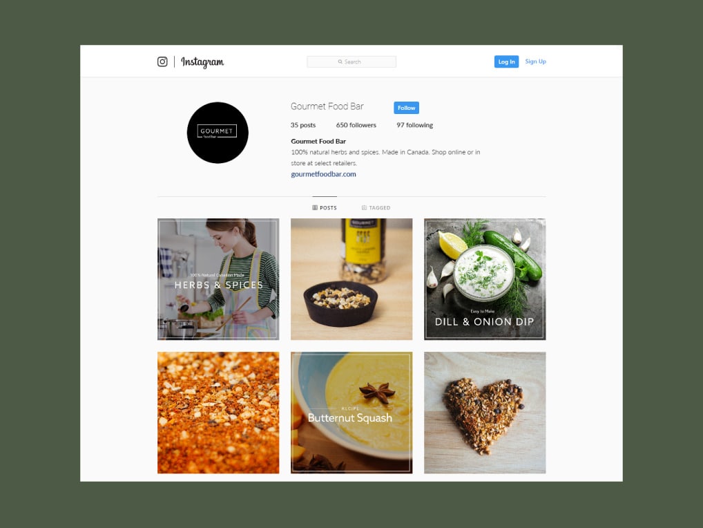
Task: Click the tag icon beside TAGGED
Action: tap(364, 208)
